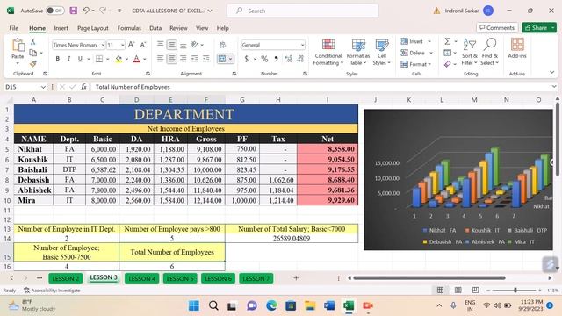
Task: Open the Formulas tab
Action: point(129,28)
